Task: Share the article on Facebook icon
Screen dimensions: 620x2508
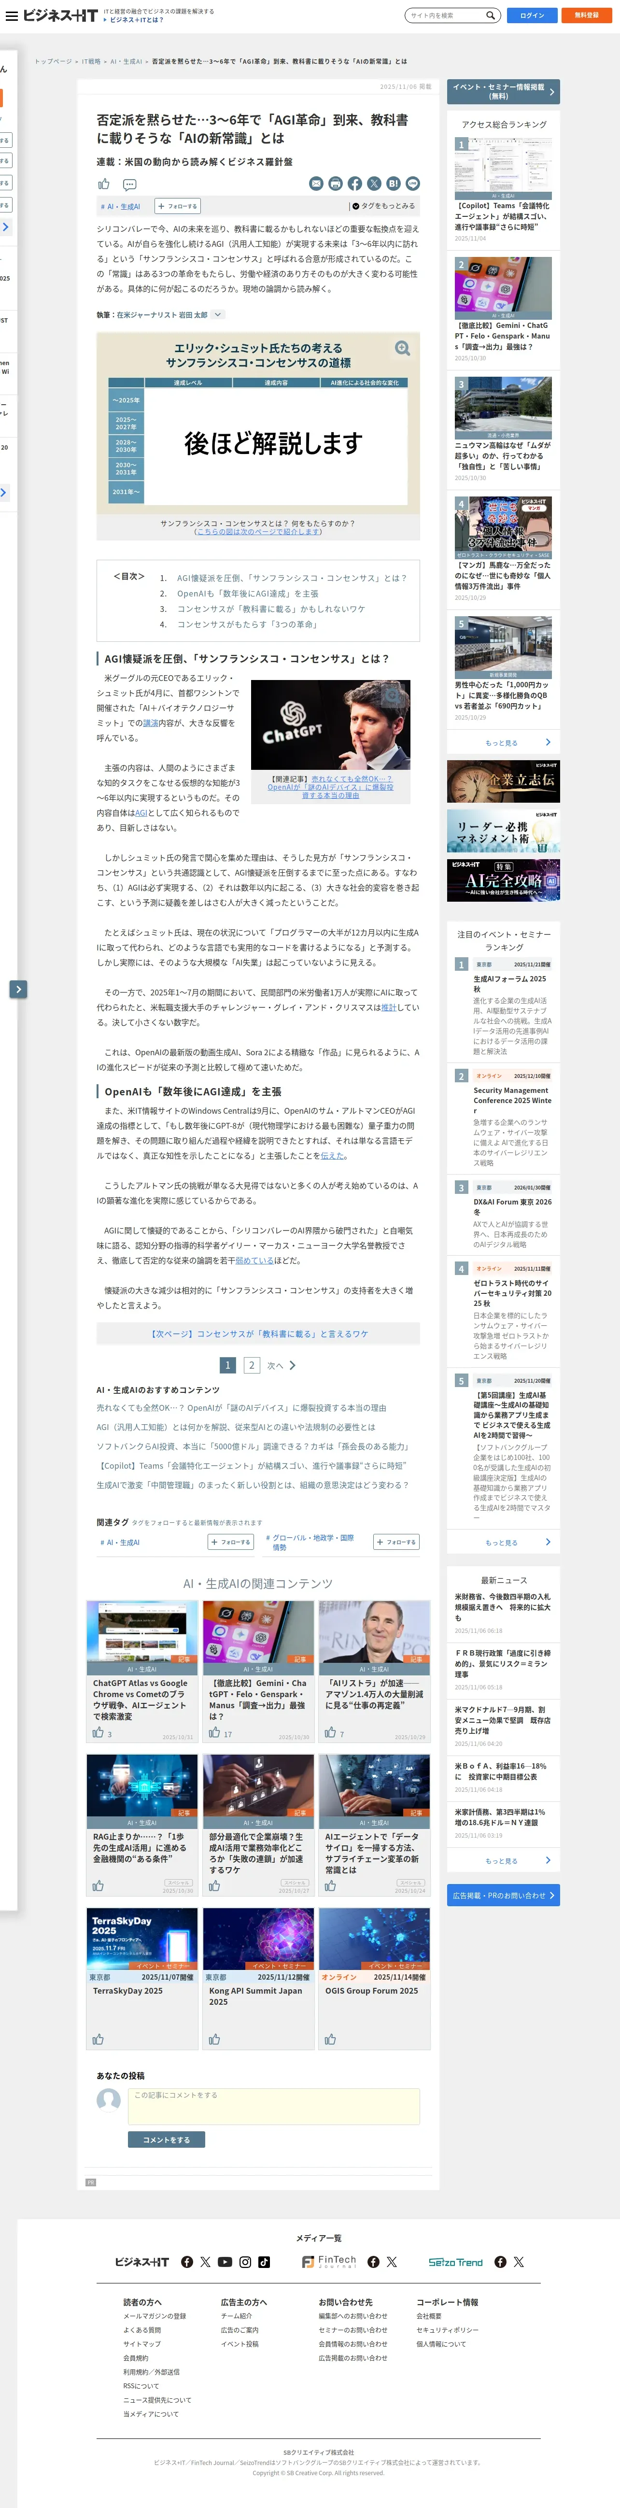Action: click(355, 184)
